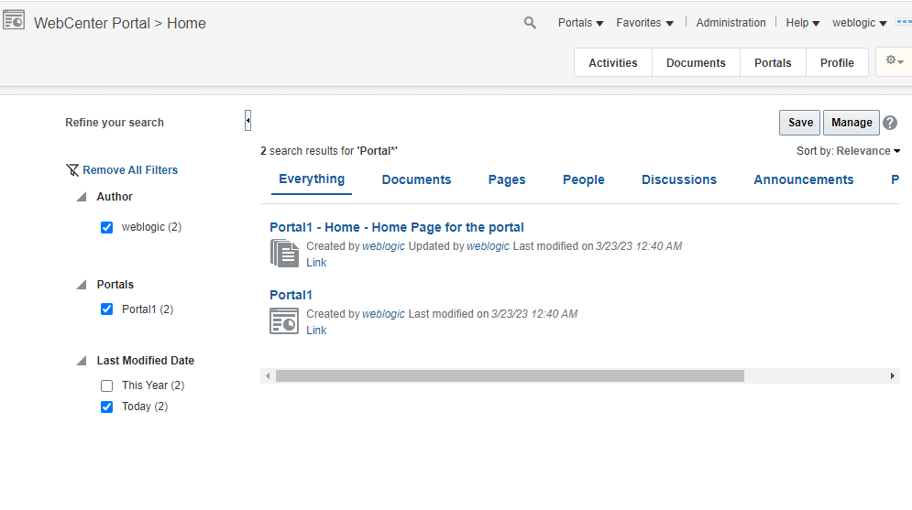Uncheck the weblogic author filter
The image size is (912, 510).
pos(107,227)
